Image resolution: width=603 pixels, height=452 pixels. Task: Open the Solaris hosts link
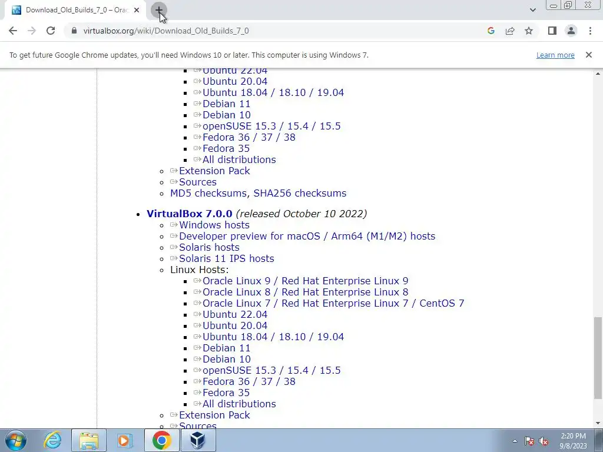[209, 247]
